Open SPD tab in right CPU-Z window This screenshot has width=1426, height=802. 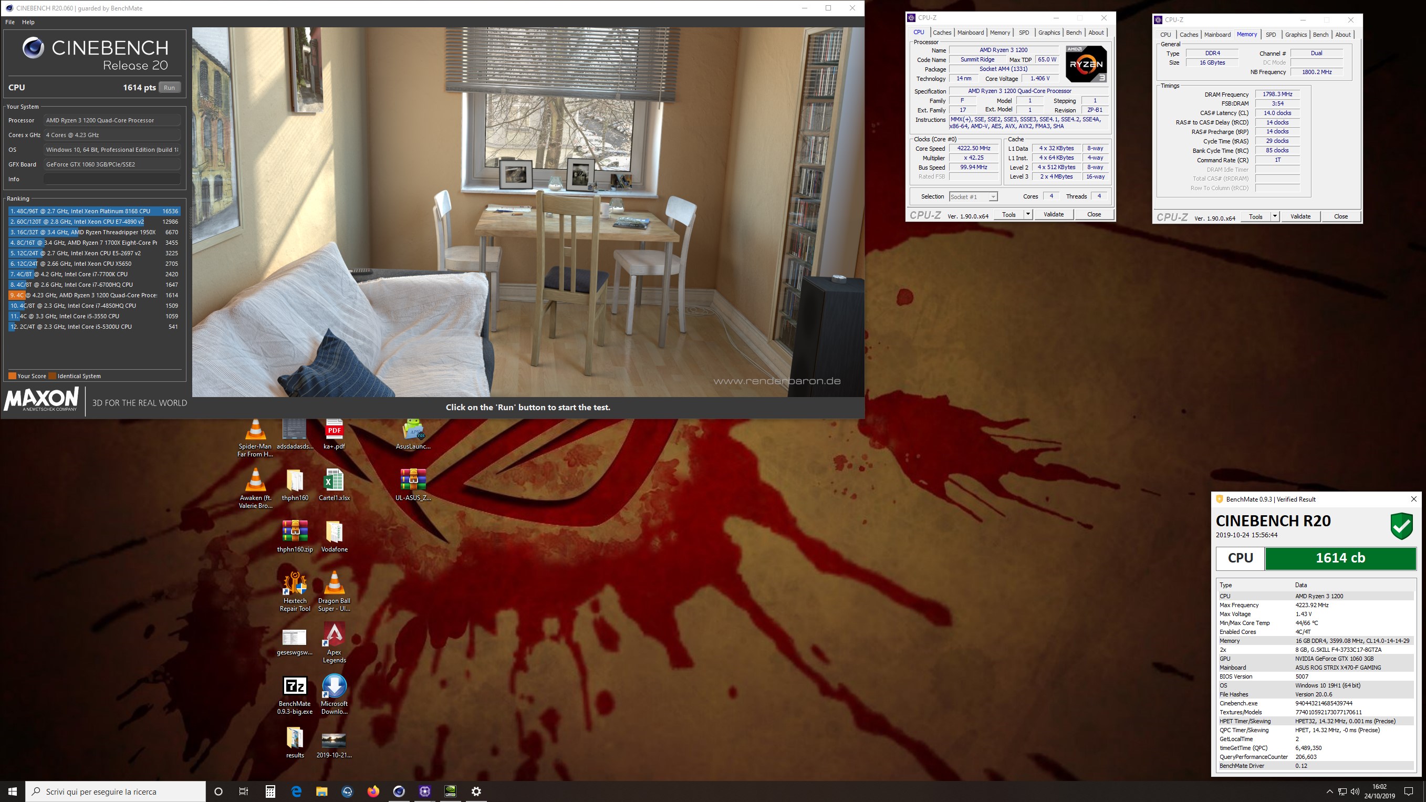[x=1271, y=34]
